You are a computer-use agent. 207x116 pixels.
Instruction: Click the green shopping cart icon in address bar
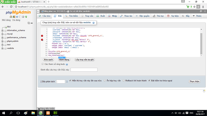tap(188, 7)
